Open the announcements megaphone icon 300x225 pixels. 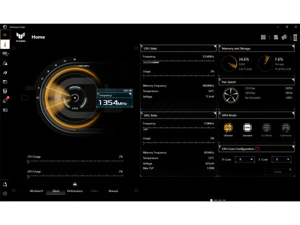click(284, 37)
